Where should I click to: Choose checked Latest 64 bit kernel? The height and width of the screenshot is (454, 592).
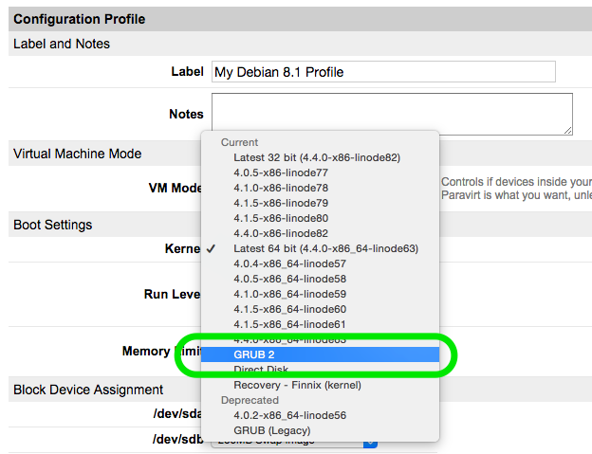coord(325,248)
